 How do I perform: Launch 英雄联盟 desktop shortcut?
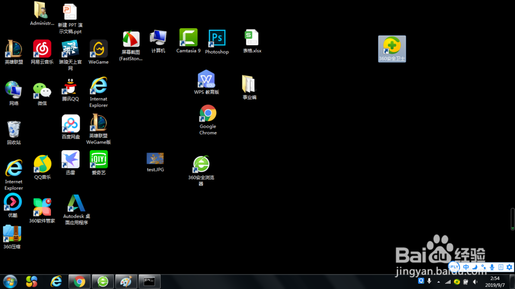[14, 52]
